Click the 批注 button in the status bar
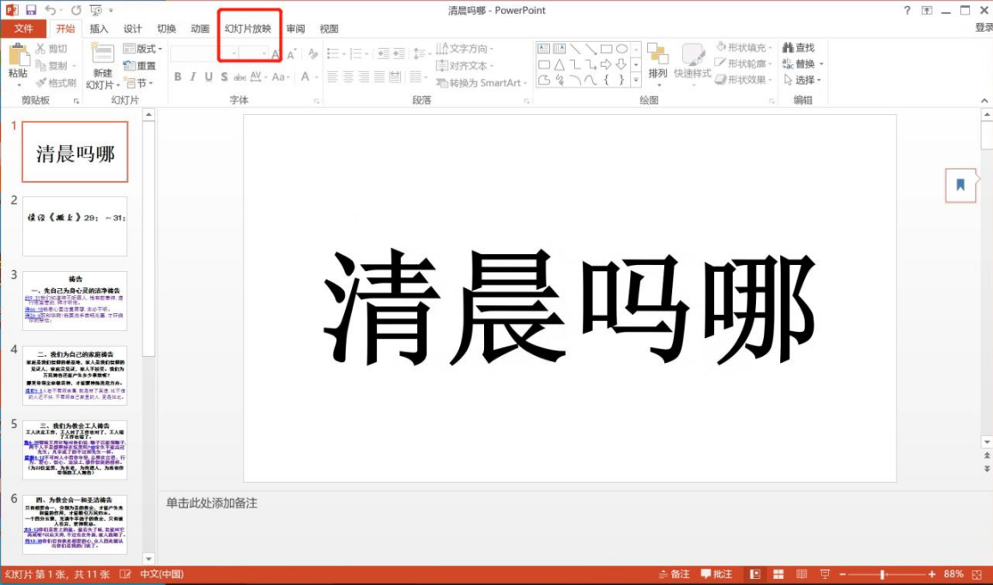 click(717, 573)
